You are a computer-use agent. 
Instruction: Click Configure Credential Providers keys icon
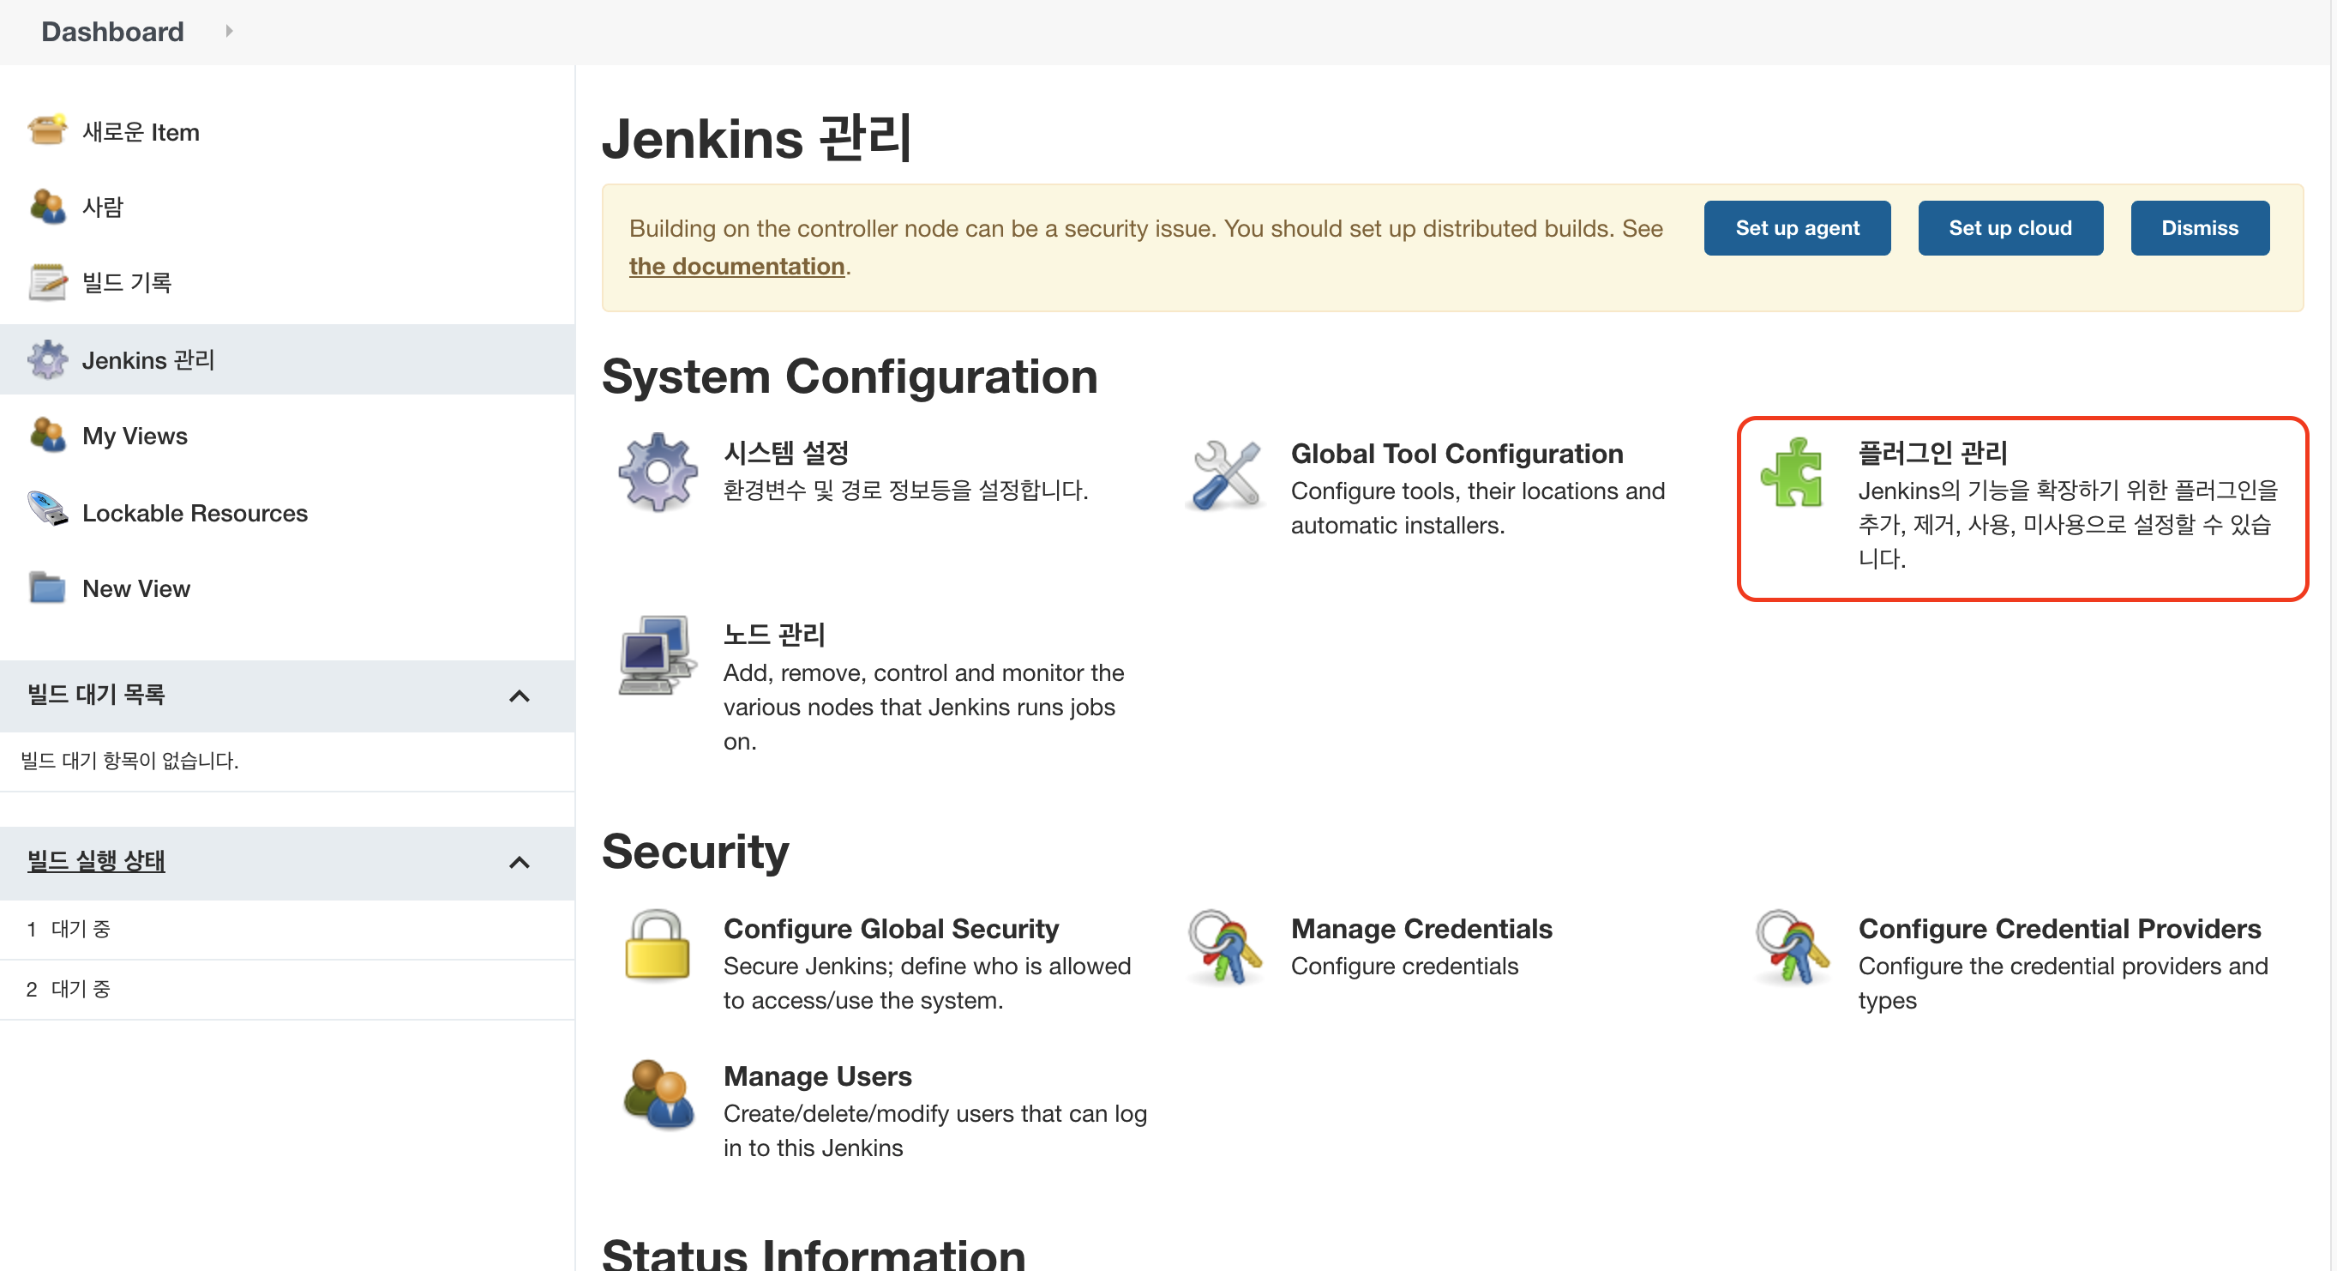[x=1792, y=948]
